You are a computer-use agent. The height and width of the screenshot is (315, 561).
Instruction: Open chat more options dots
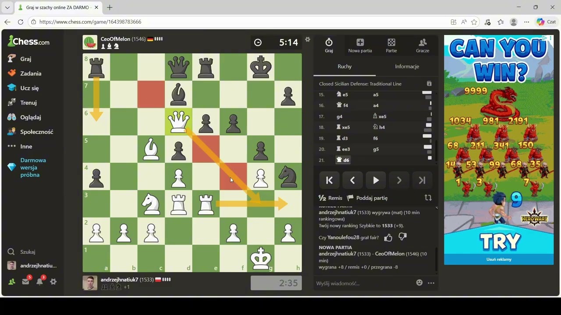[431, 283]
